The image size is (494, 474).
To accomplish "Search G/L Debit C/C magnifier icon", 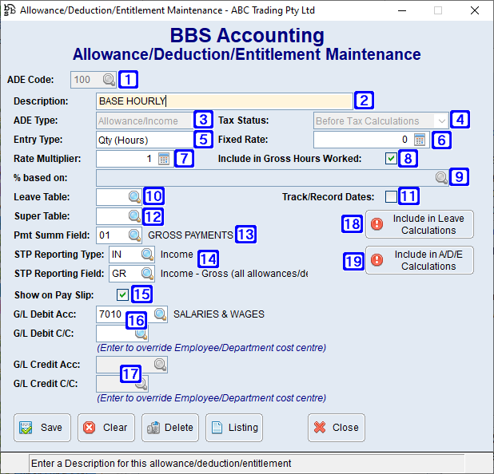I will (x=141, y=334).
